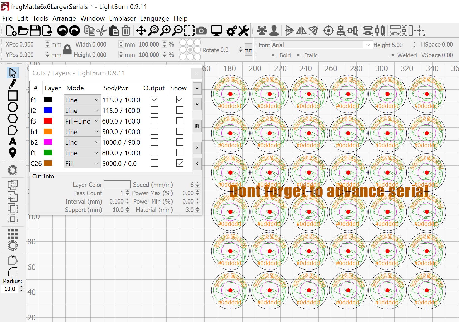Select the Draw Lines pencil tool
This screenshot has height=322, width=459.
13,84
